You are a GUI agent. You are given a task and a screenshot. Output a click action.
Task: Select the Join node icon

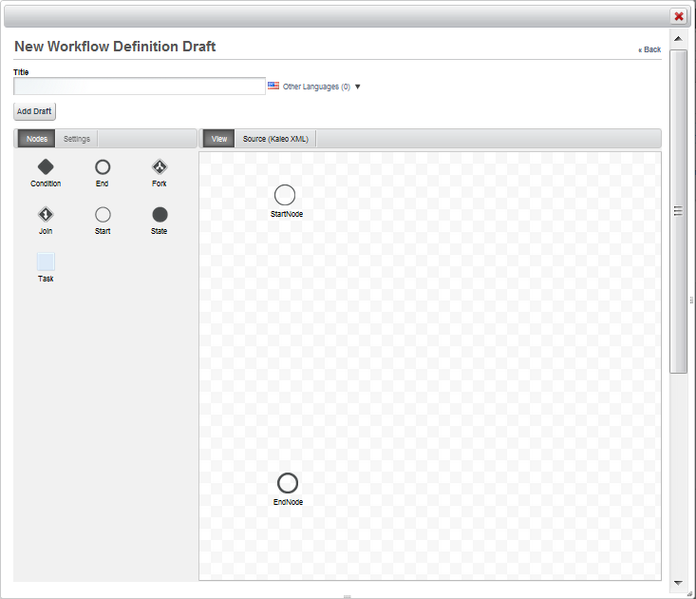(46, 215)
